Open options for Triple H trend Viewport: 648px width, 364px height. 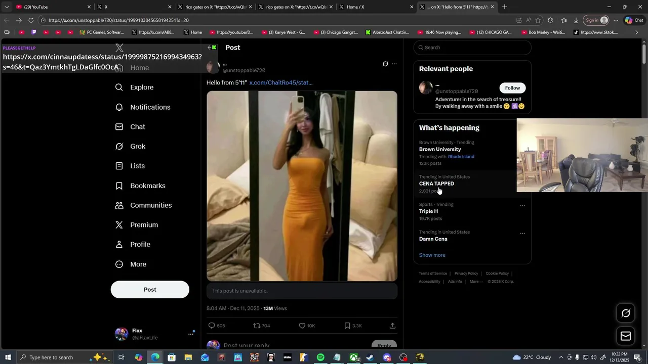pos(522,206)
